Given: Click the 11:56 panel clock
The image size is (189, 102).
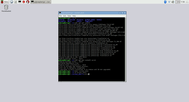Looking at the screenshot, I should coord(183,2).
